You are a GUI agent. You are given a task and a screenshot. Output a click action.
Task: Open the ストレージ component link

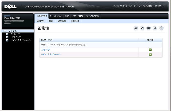click(x=45, y=50)
